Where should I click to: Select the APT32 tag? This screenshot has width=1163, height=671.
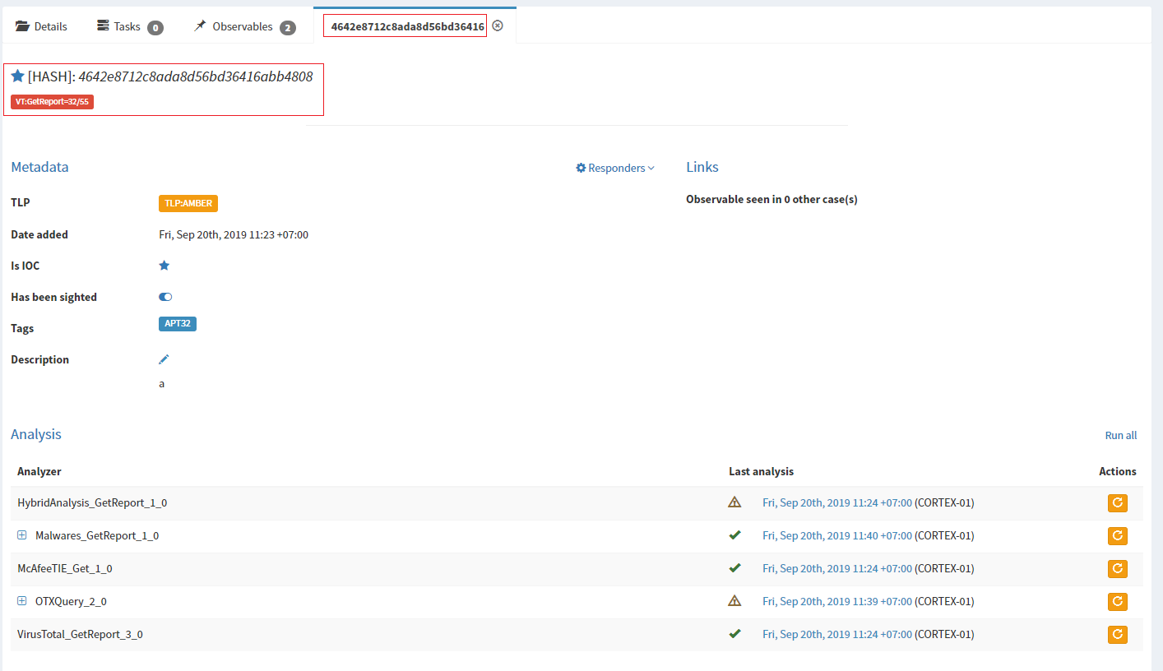click(x=178, y=323)
